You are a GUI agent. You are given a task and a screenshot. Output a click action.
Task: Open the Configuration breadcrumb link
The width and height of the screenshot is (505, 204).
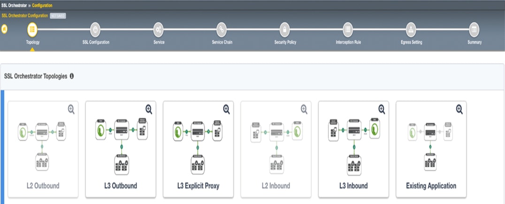[x=42, y=5]
